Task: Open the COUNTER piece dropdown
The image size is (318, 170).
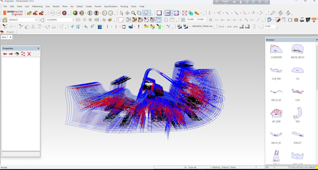Action: [x=60, y=20]
